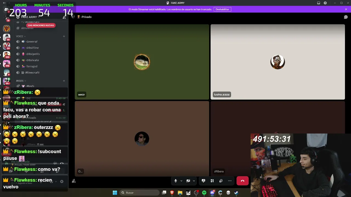Open OBS Studio from taskbar

point(196,193)
